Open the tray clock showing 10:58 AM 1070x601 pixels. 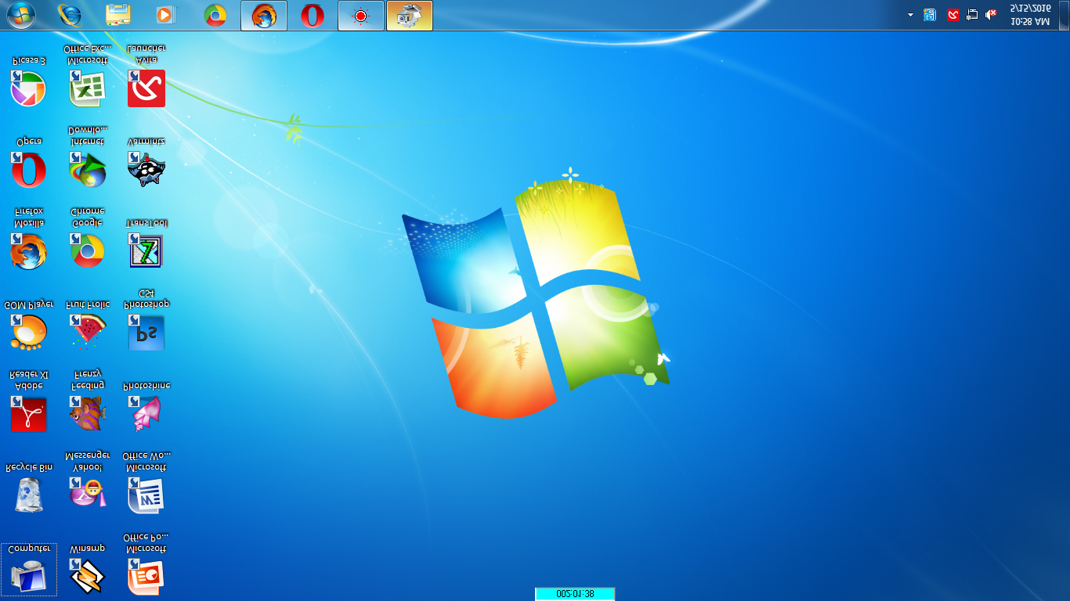point(1030,15)
